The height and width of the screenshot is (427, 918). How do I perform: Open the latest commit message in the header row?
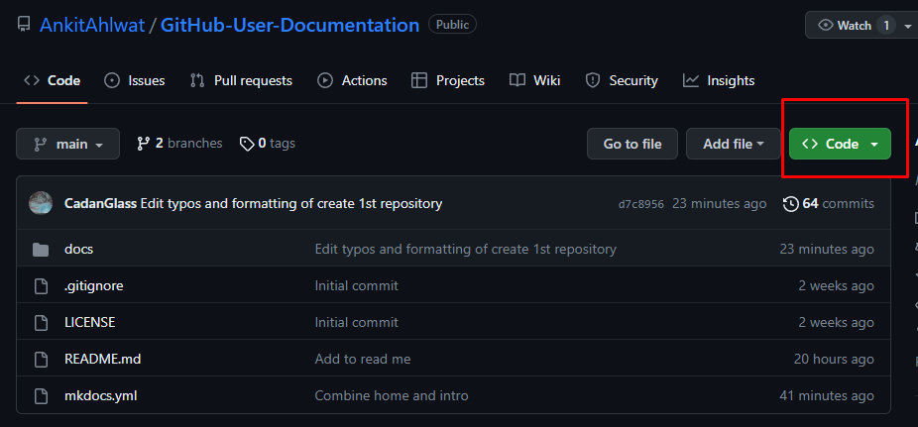(291, 203)
